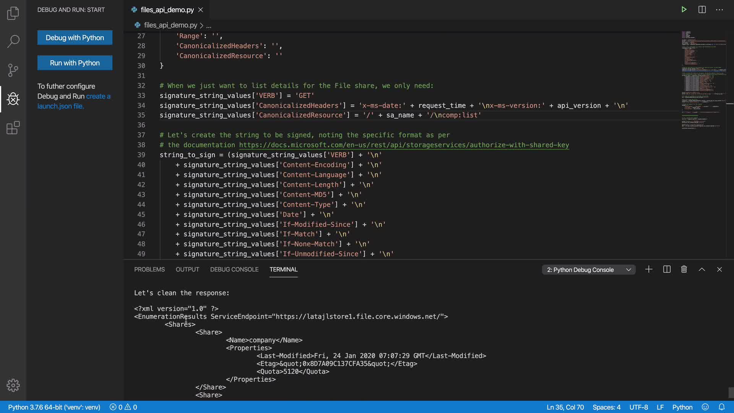Open the Manage settings gear icon
734x413 pixels.
pos(13,385)
